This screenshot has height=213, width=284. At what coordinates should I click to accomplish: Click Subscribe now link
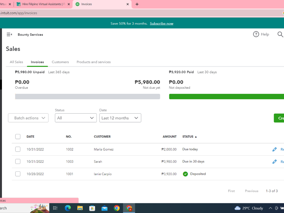click(x=162, y=24)
